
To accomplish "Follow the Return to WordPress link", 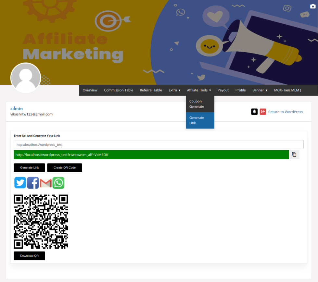I will coord(285,112).
